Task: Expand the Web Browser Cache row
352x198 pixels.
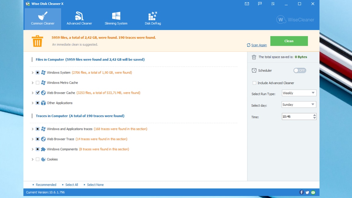Action: coord(32,93)
